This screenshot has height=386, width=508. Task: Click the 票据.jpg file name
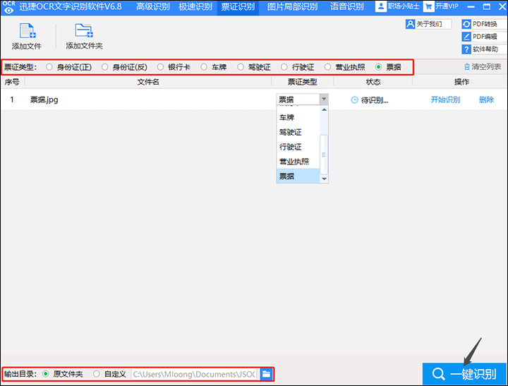click(x=44, y=99)
